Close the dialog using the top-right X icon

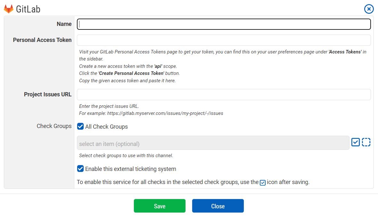click(369, 9)
